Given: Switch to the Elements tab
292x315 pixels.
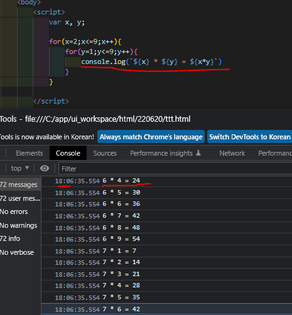Looking at the screenshot, I should pyautogui.click(x=30, y=153).
